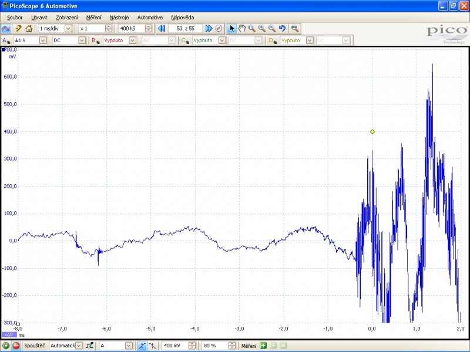
Task: Toggle falling edge trigger button
Action: (152, 346)
